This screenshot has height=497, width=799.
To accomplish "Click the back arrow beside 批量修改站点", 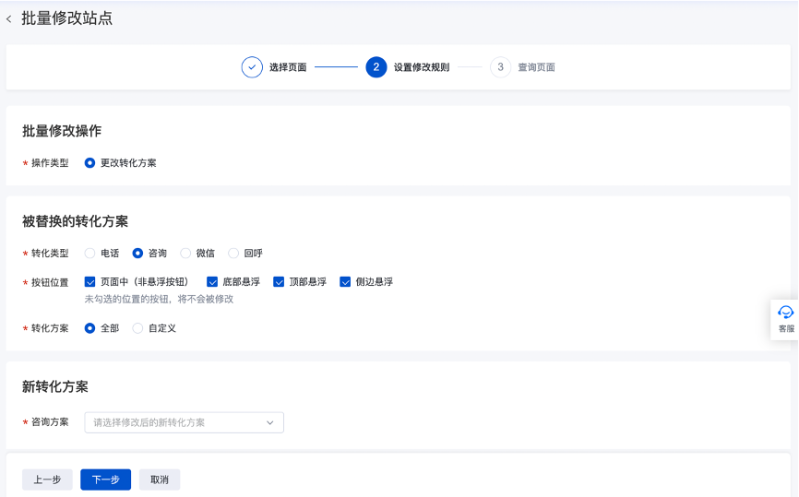I will pyautogui.click(x=9, y=19).
